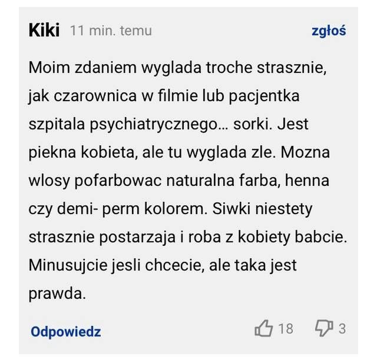This screenshot has height=360, width=377.
Task: Open the profile of commenter Kiki
Action: [x=44, y=31]
